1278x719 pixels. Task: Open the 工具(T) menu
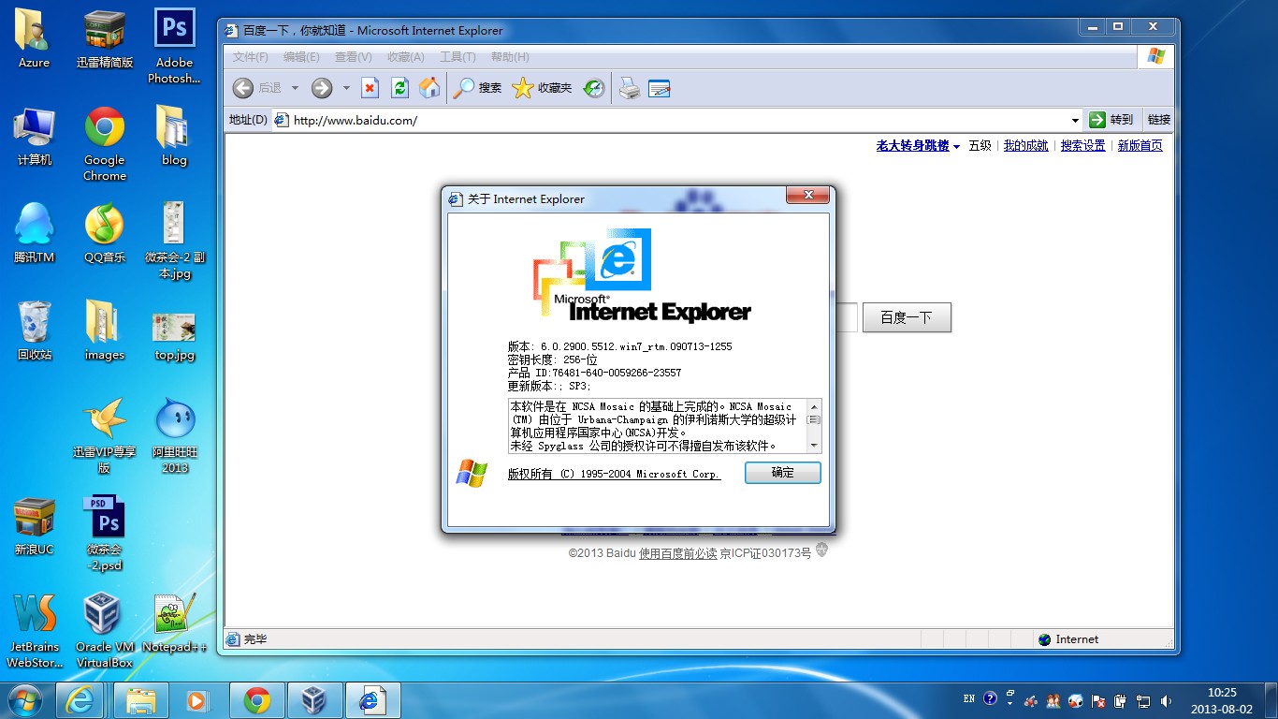457,57
